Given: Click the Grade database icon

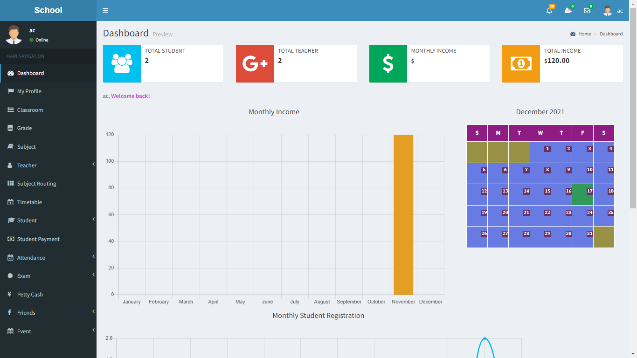Looking at the screenshot, I should click(11, 128).
